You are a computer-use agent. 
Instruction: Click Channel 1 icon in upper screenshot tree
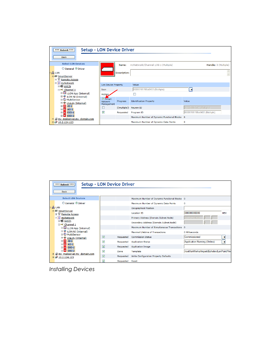click(62, 90)
